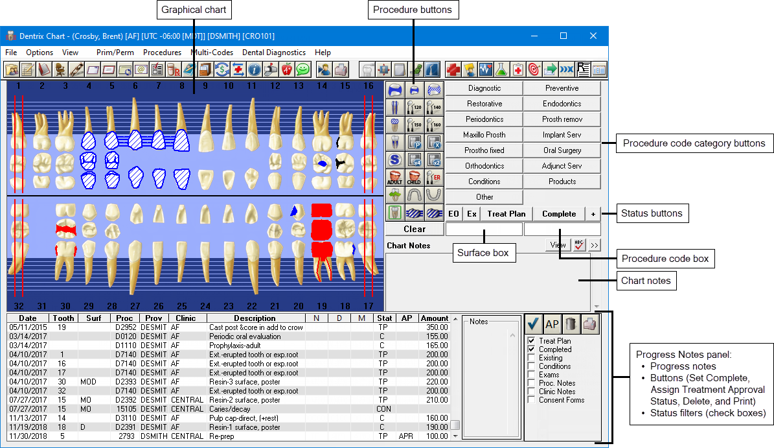
Task: Click the Clear button
Action: 415,229
